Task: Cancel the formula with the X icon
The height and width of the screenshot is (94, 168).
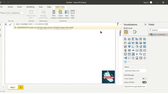Action: [6, 24]
